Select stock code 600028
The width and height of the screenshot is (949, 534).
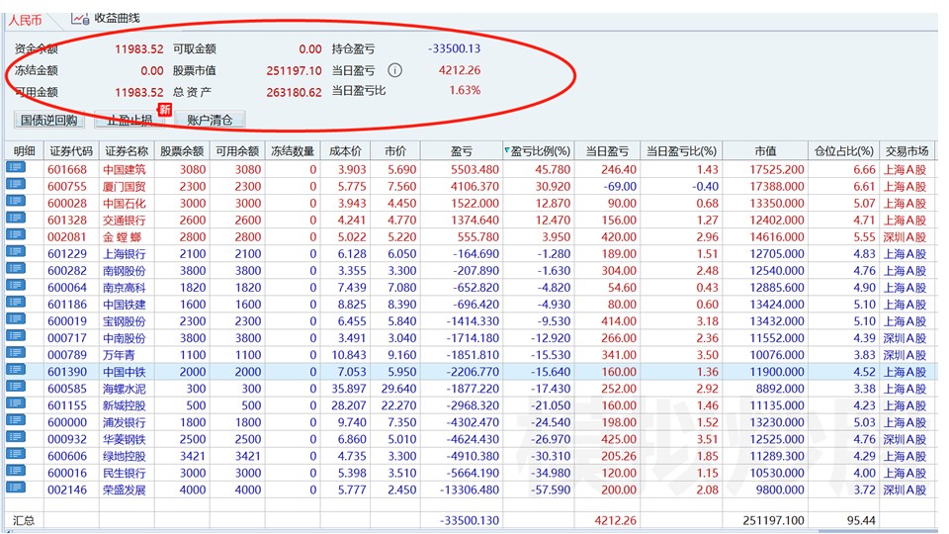coord(67,204)
